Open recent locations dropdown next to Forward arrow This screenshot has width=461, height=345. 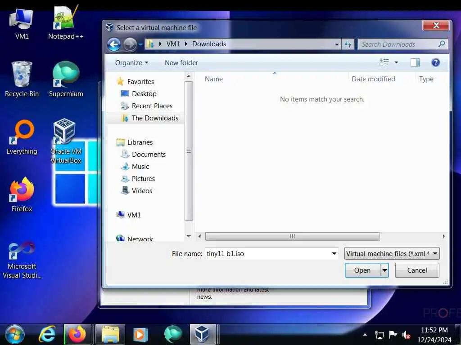[140, 44]
